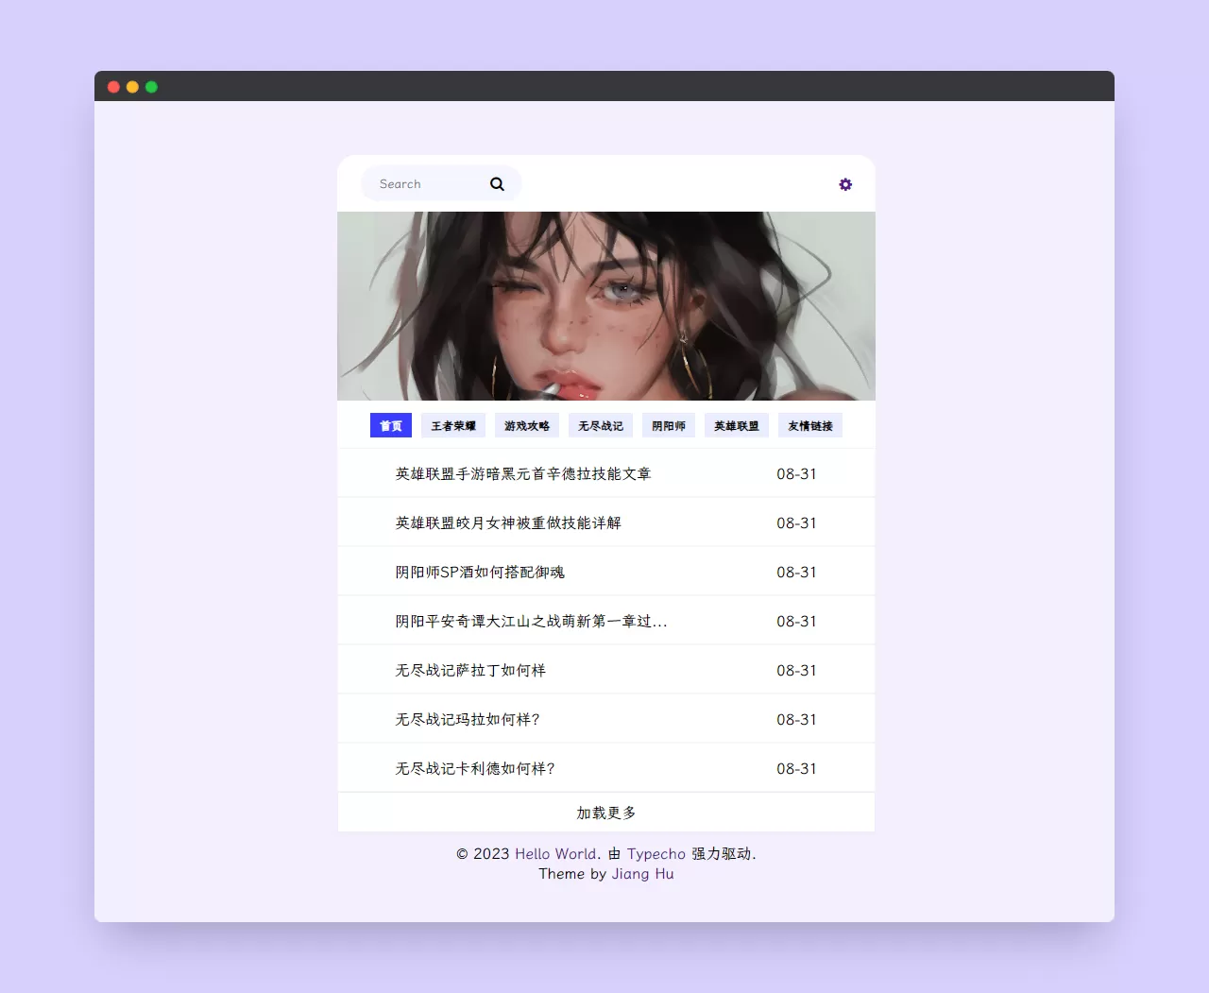Open 阴阳师SP酒如何搭配御魂 post
1209x993 pixels.
point(479,572)
